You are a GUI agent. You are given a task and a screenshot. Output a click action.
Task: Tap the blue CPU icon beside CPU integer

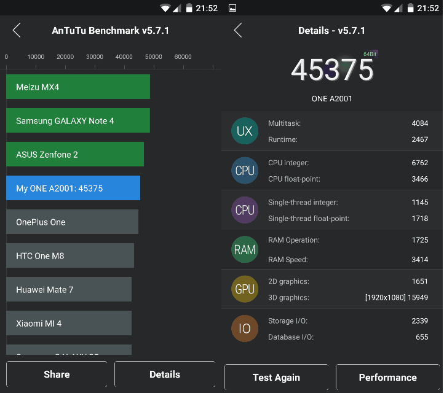pos(245,171)
